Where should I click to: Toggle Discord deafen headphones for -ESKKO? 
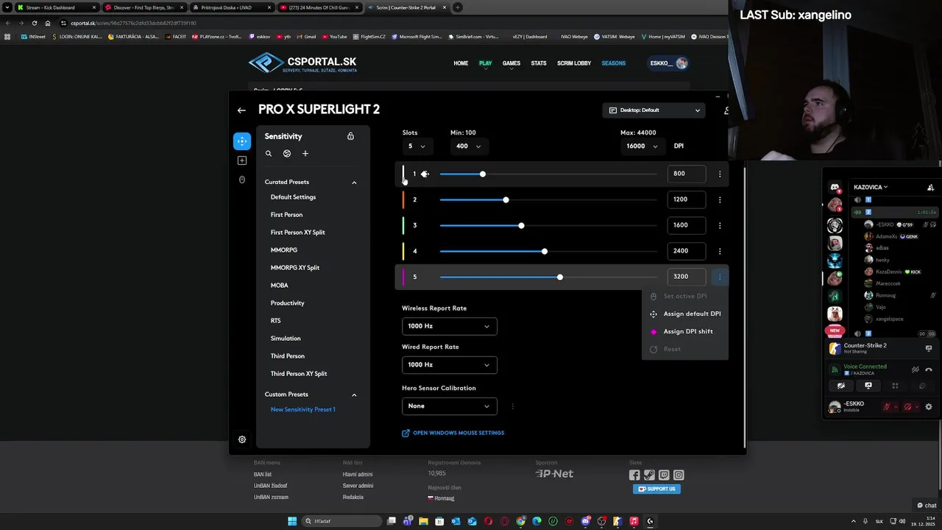pyautogui.click(x=907, y=407)
